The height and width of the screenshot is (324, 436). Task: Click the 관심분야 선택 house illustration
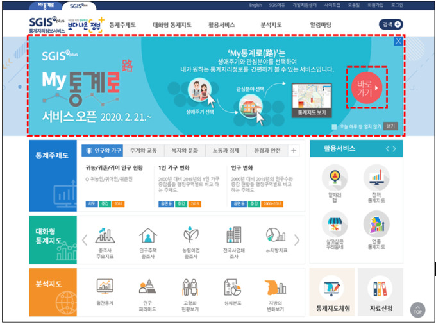(x=251, y=107)
